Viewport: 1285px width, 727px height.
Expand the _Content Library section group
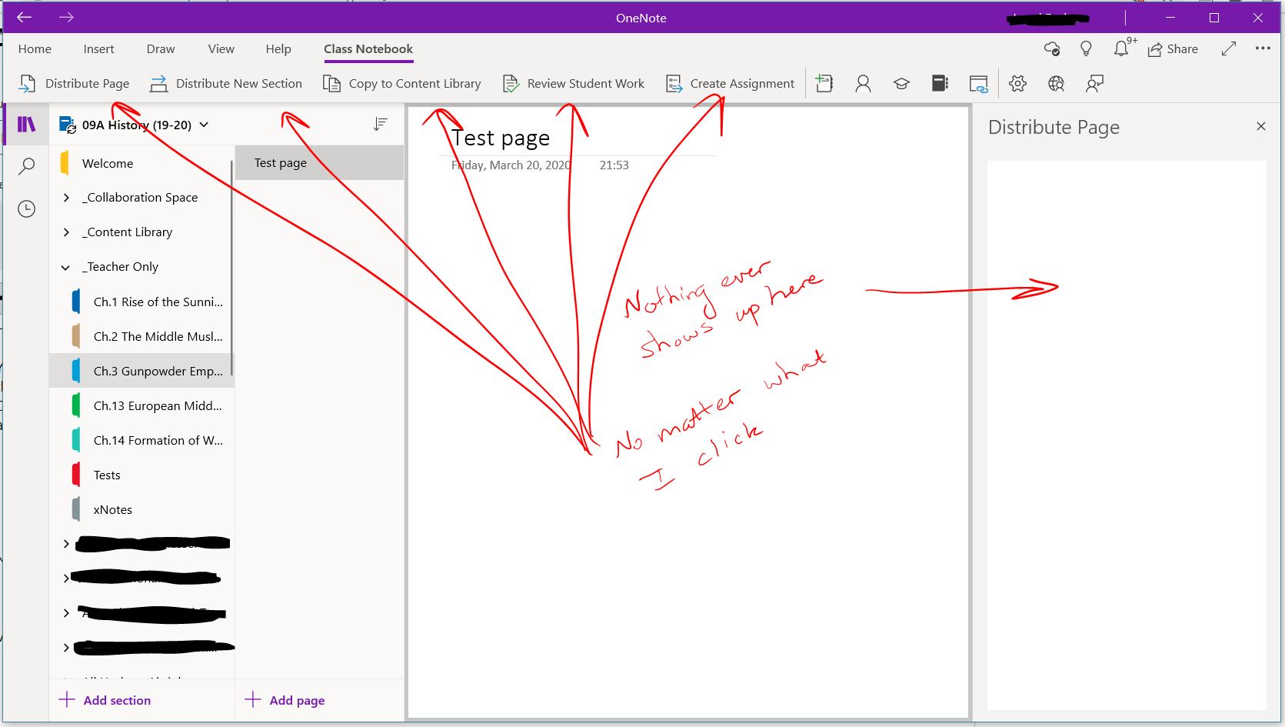66,232
